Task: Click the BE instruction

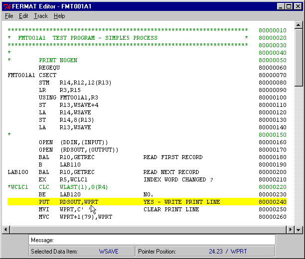Action: pos(42,194)
